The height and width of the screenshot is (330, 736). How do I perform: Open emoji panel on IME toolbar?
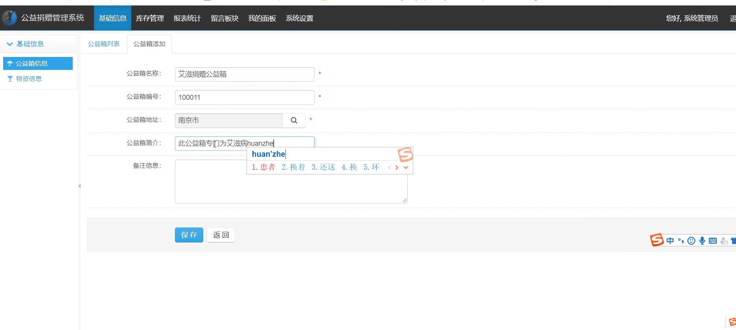[692, 240]
